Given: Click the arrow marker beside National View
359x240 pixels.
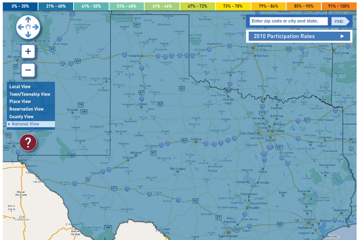Looking at the screenshot, I should [x=10, y=124].
